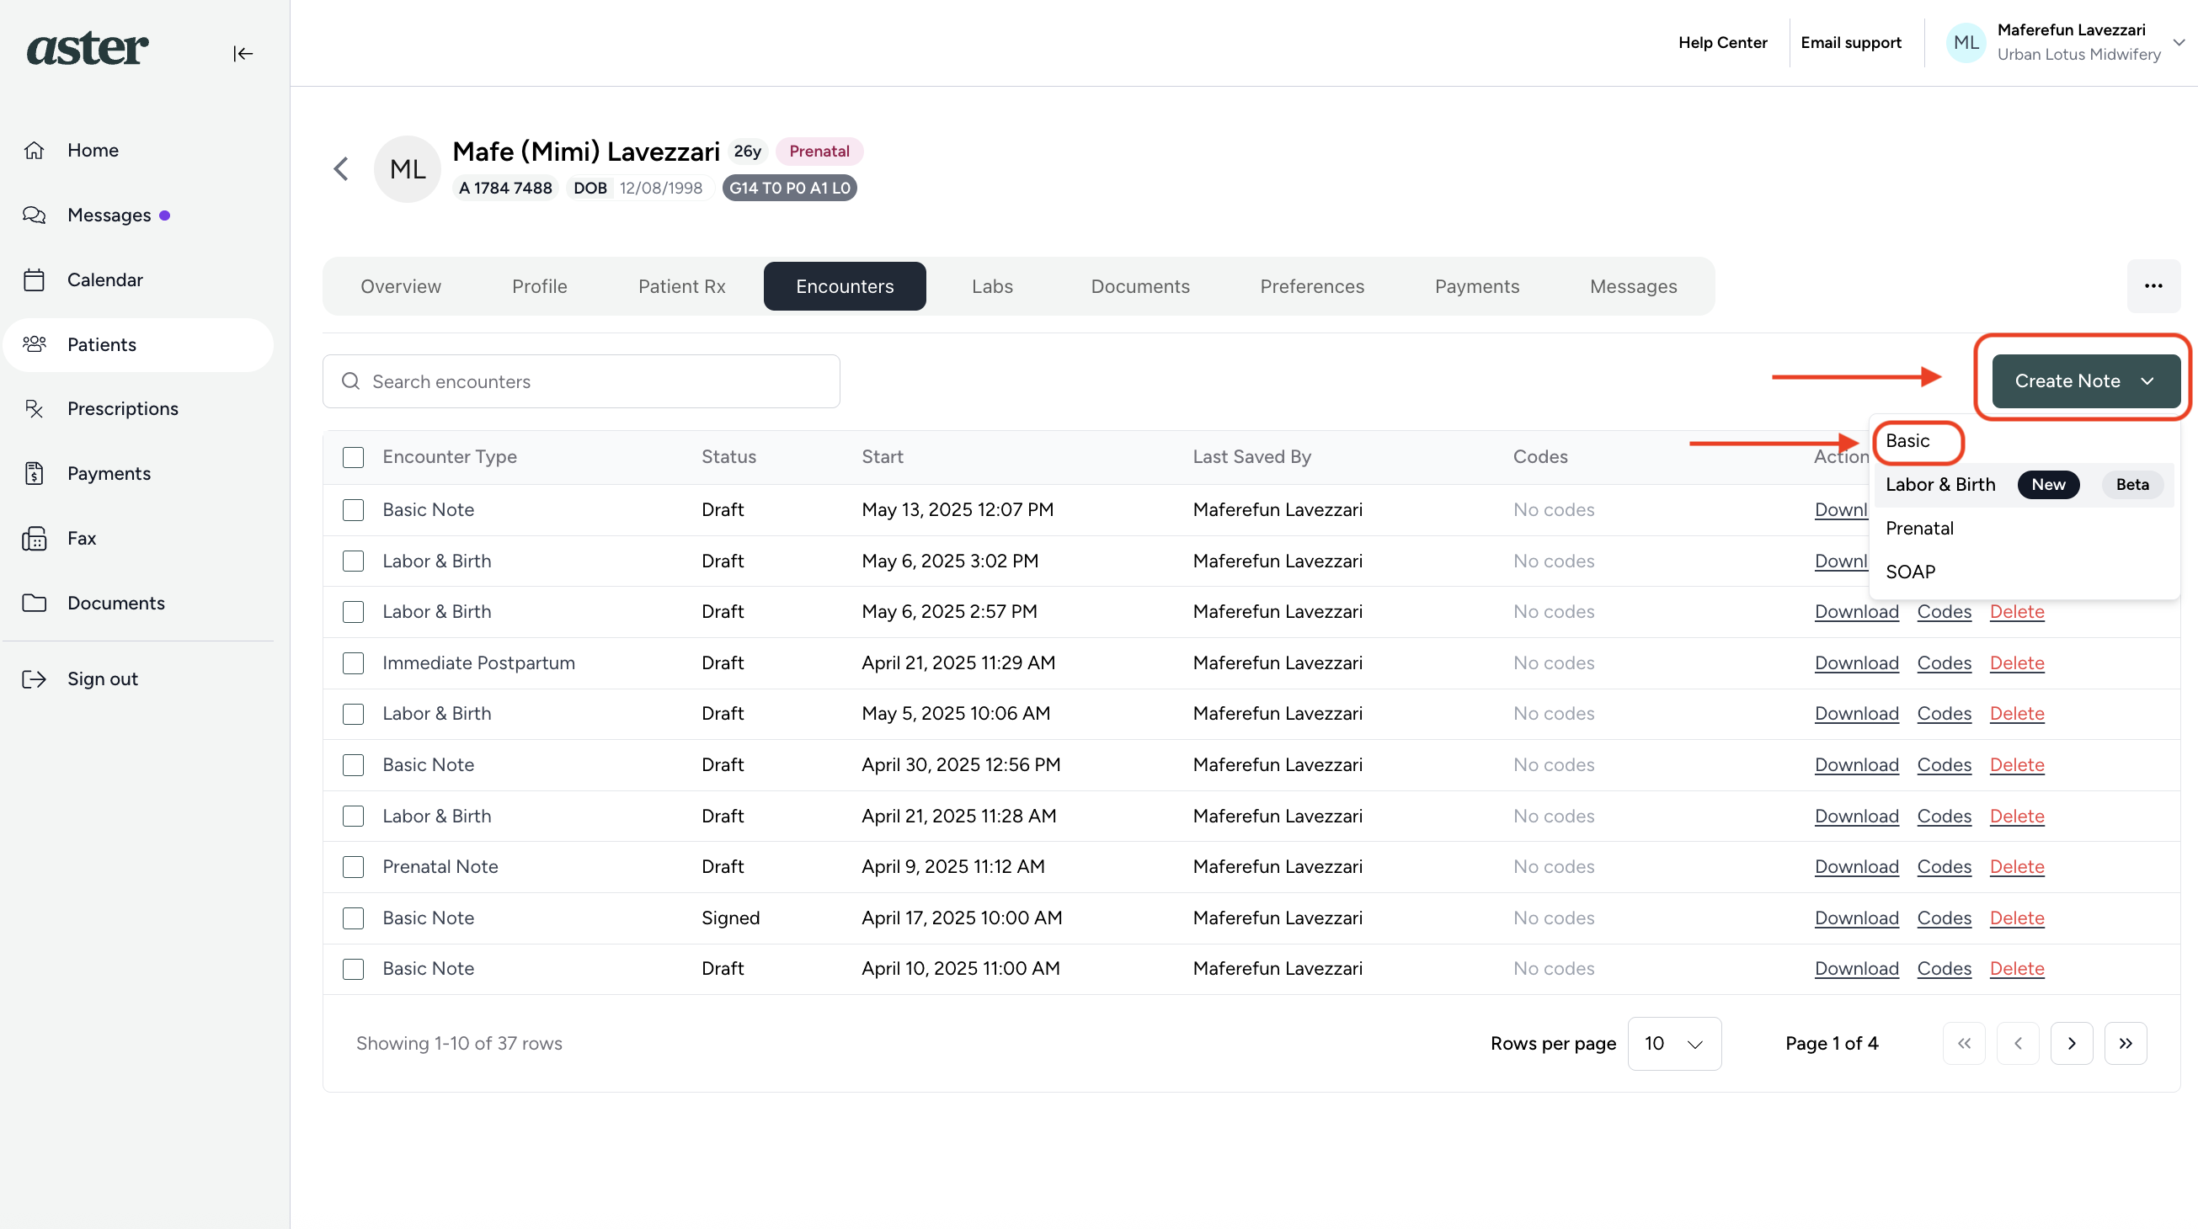Check Basic Note April 30 row
The height and width of the screenshot is (1229, 2198).
(x=353, y=765)
